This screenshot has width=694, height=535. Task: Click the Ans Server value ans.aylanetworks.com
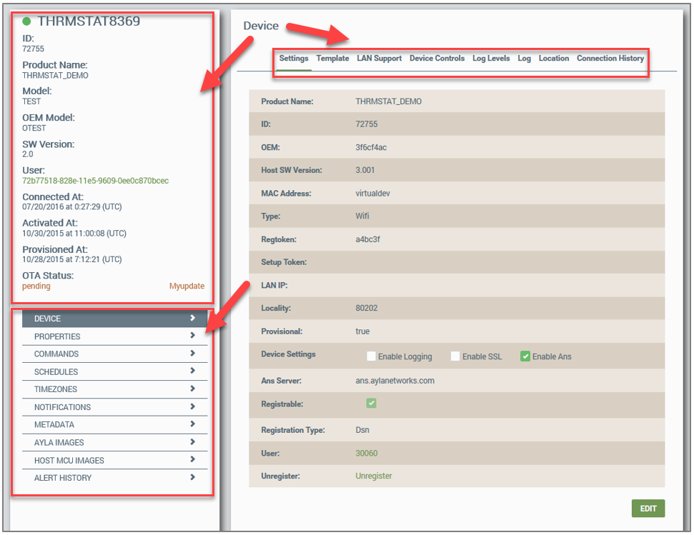pyautogui.click(x=395, y=381)
